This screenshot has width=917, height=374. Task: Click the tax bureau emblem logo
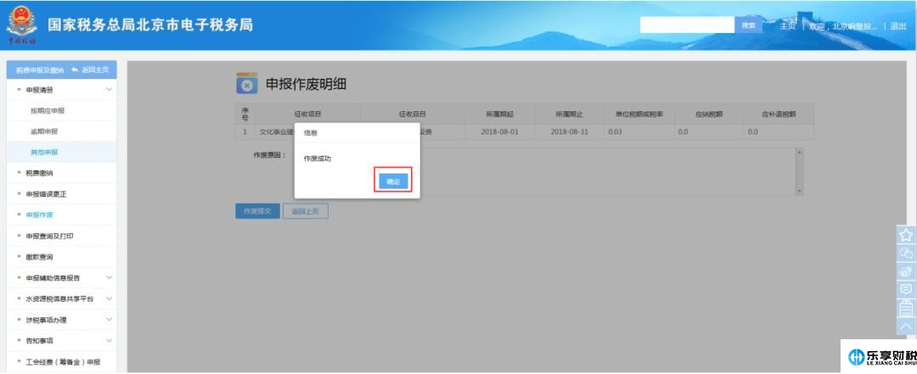coord(21,25)
